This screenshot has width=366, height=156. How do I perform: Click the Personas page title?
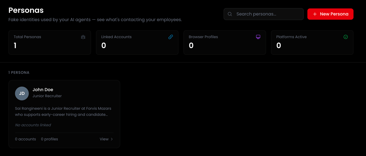click(26, 10)
